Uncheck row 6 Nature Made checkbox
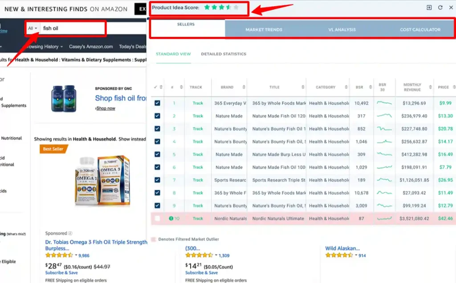Image resolution: width=456 pixels, height=283 pixels. [x=157, y=167]
